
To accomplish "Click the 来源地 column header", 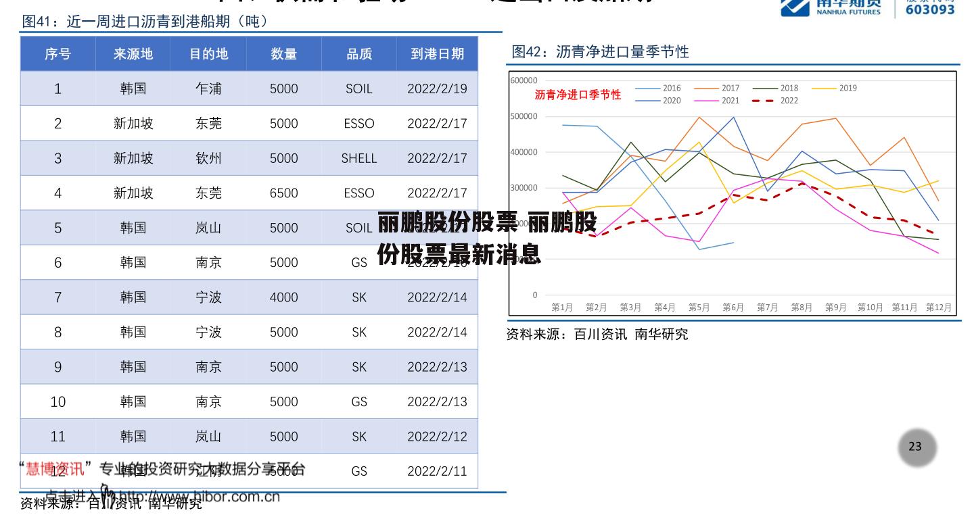I will click(x=133, y=54).
